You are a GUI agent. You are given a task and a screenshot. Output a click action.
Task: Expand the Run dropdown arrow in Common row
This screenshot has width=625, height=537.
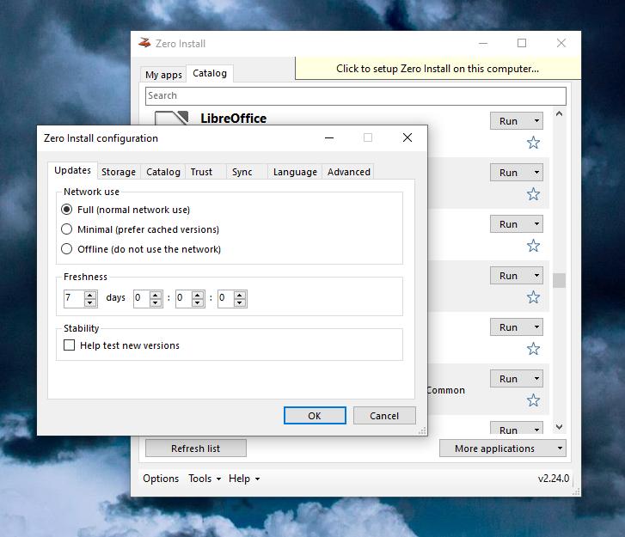coord(537,378)
